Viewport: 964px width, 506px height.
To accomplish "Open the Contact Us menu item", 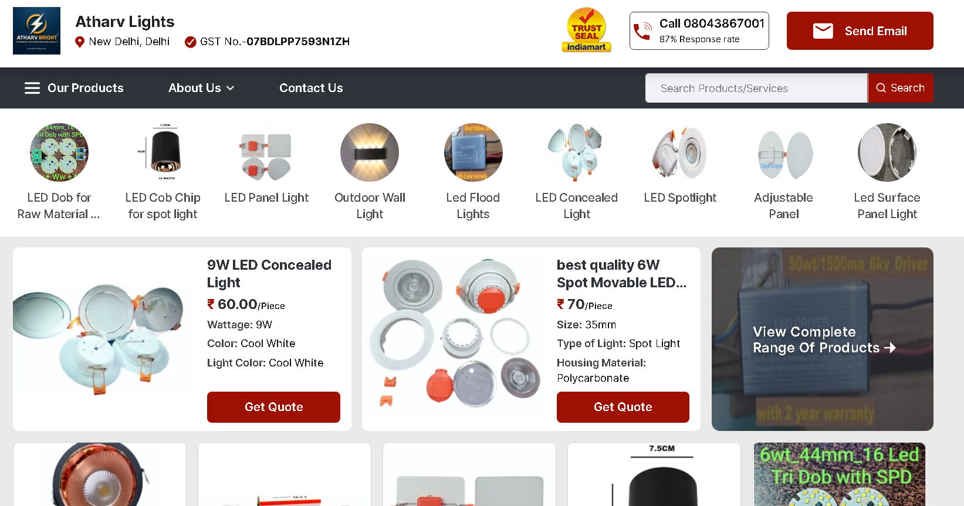I will click(x=311, y=88).
